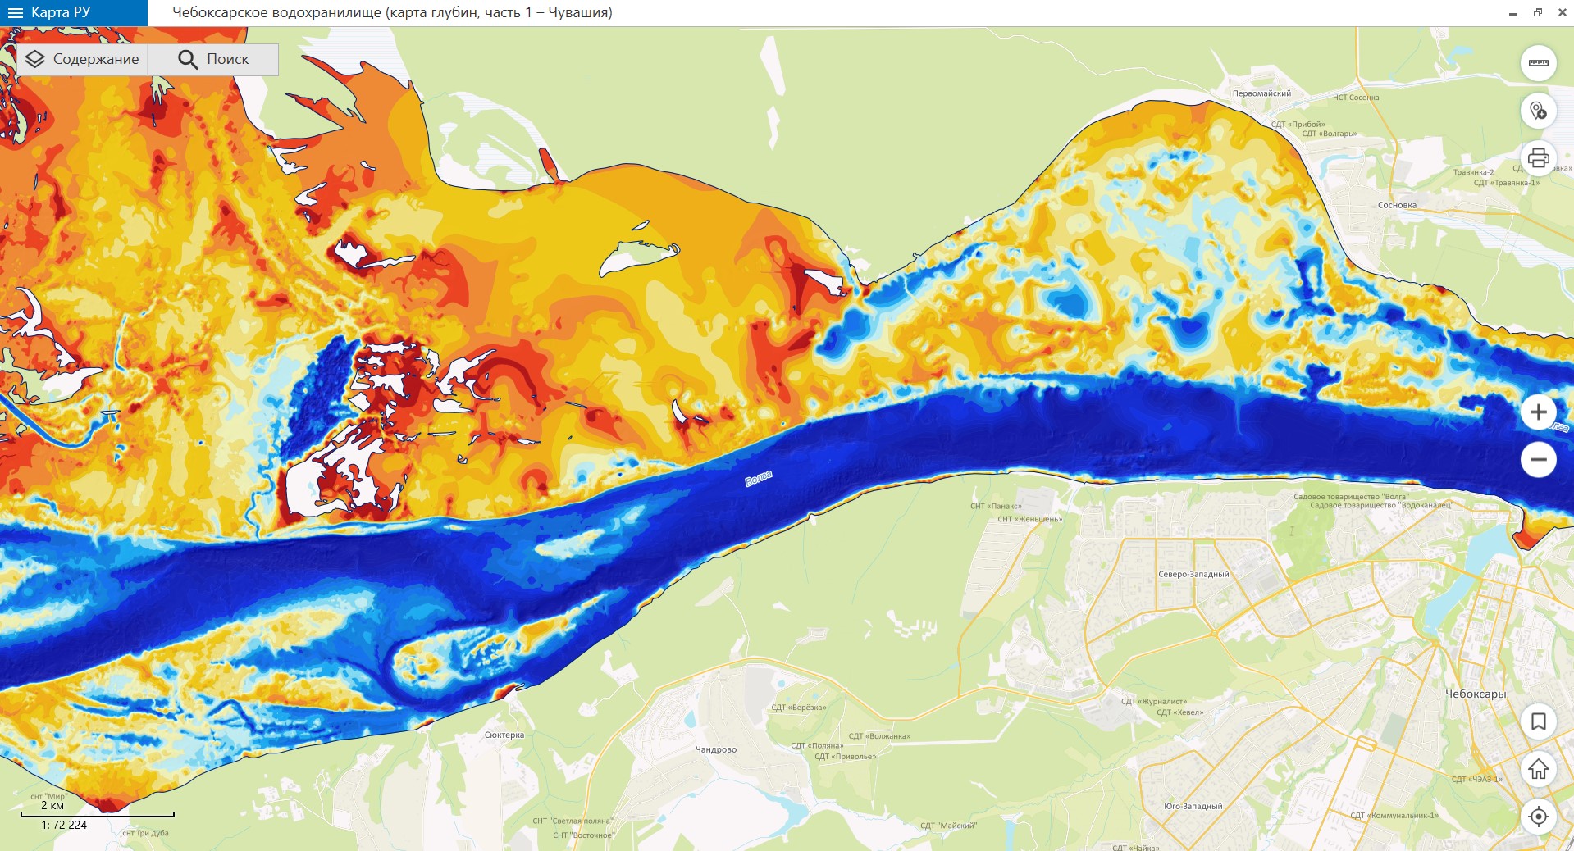Zoom in with the plus button
Screen dimensions: 1574x851
(x=1538, y=412)
